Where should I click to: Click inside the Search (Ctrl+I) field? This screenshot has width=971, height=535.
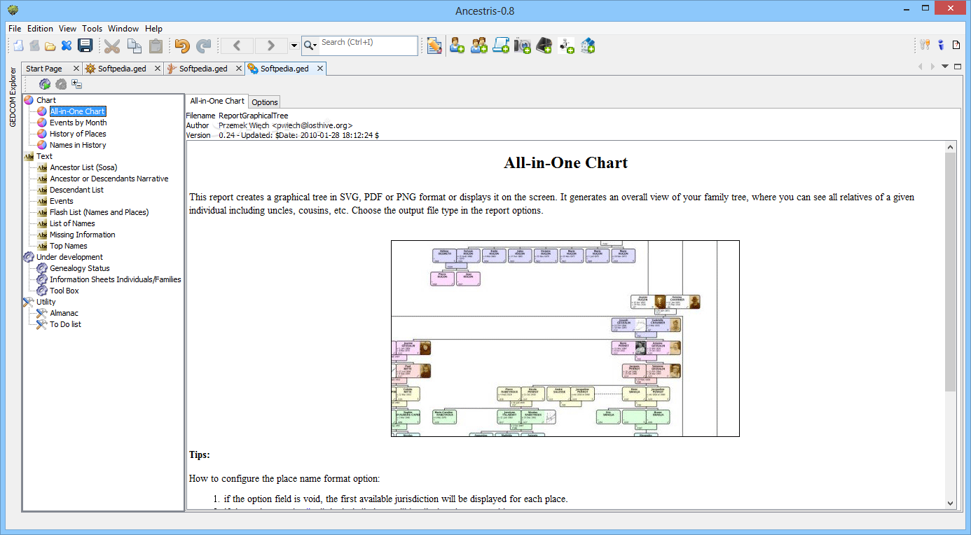click(x=369, y=46)
